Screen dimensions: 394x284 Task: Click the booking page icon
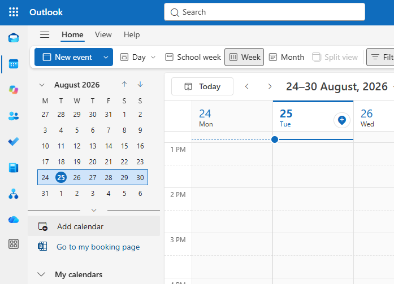click(42, 246)
